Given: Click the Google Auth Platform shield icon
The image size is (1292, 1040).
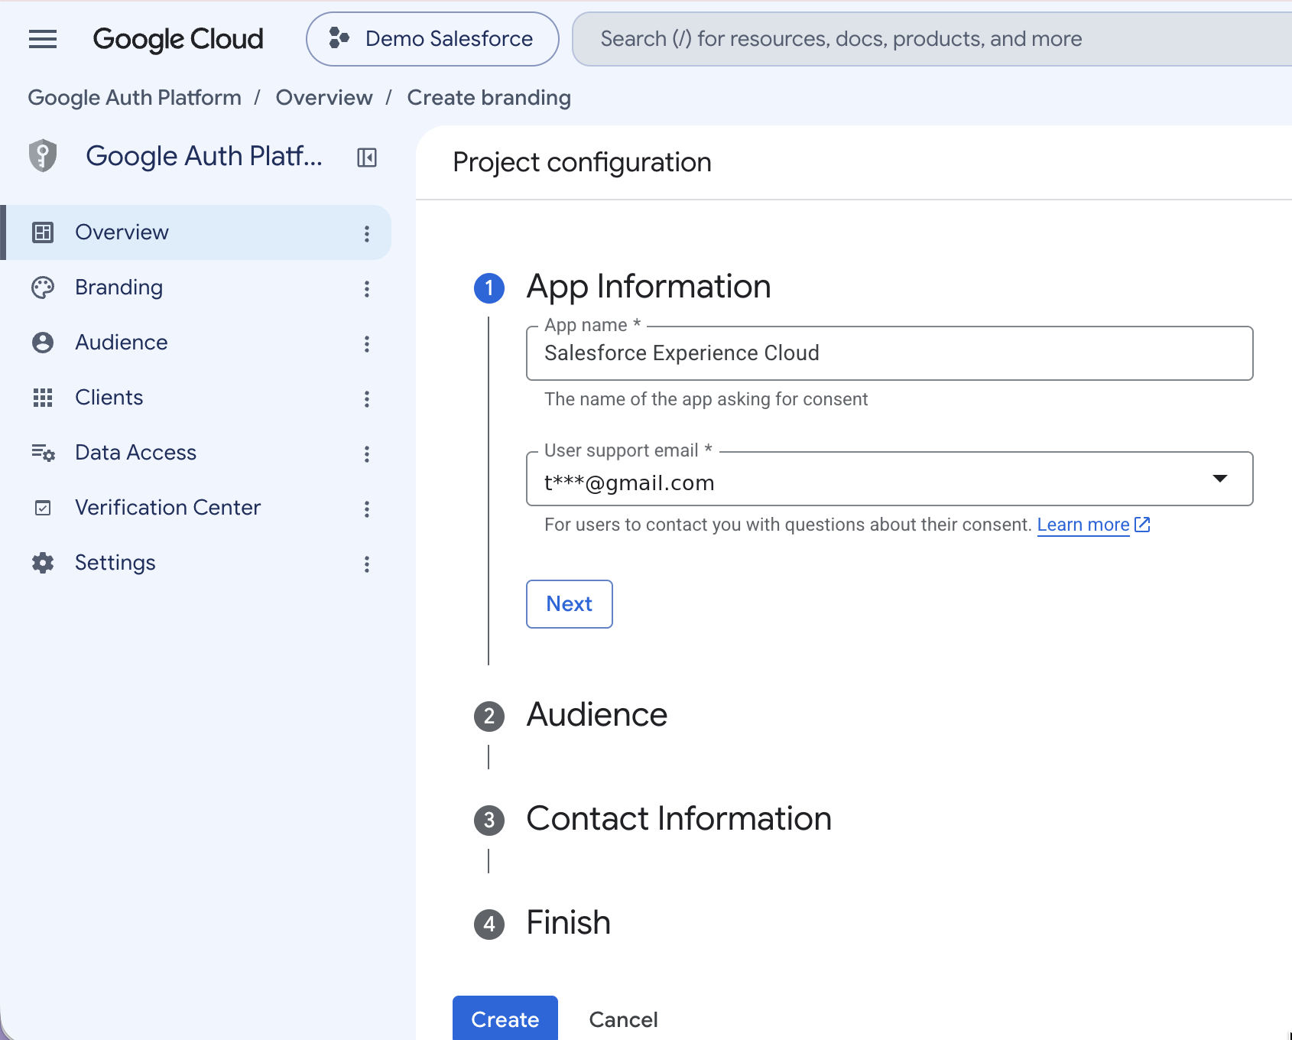Looking at the screenshot, I should 43,156.
